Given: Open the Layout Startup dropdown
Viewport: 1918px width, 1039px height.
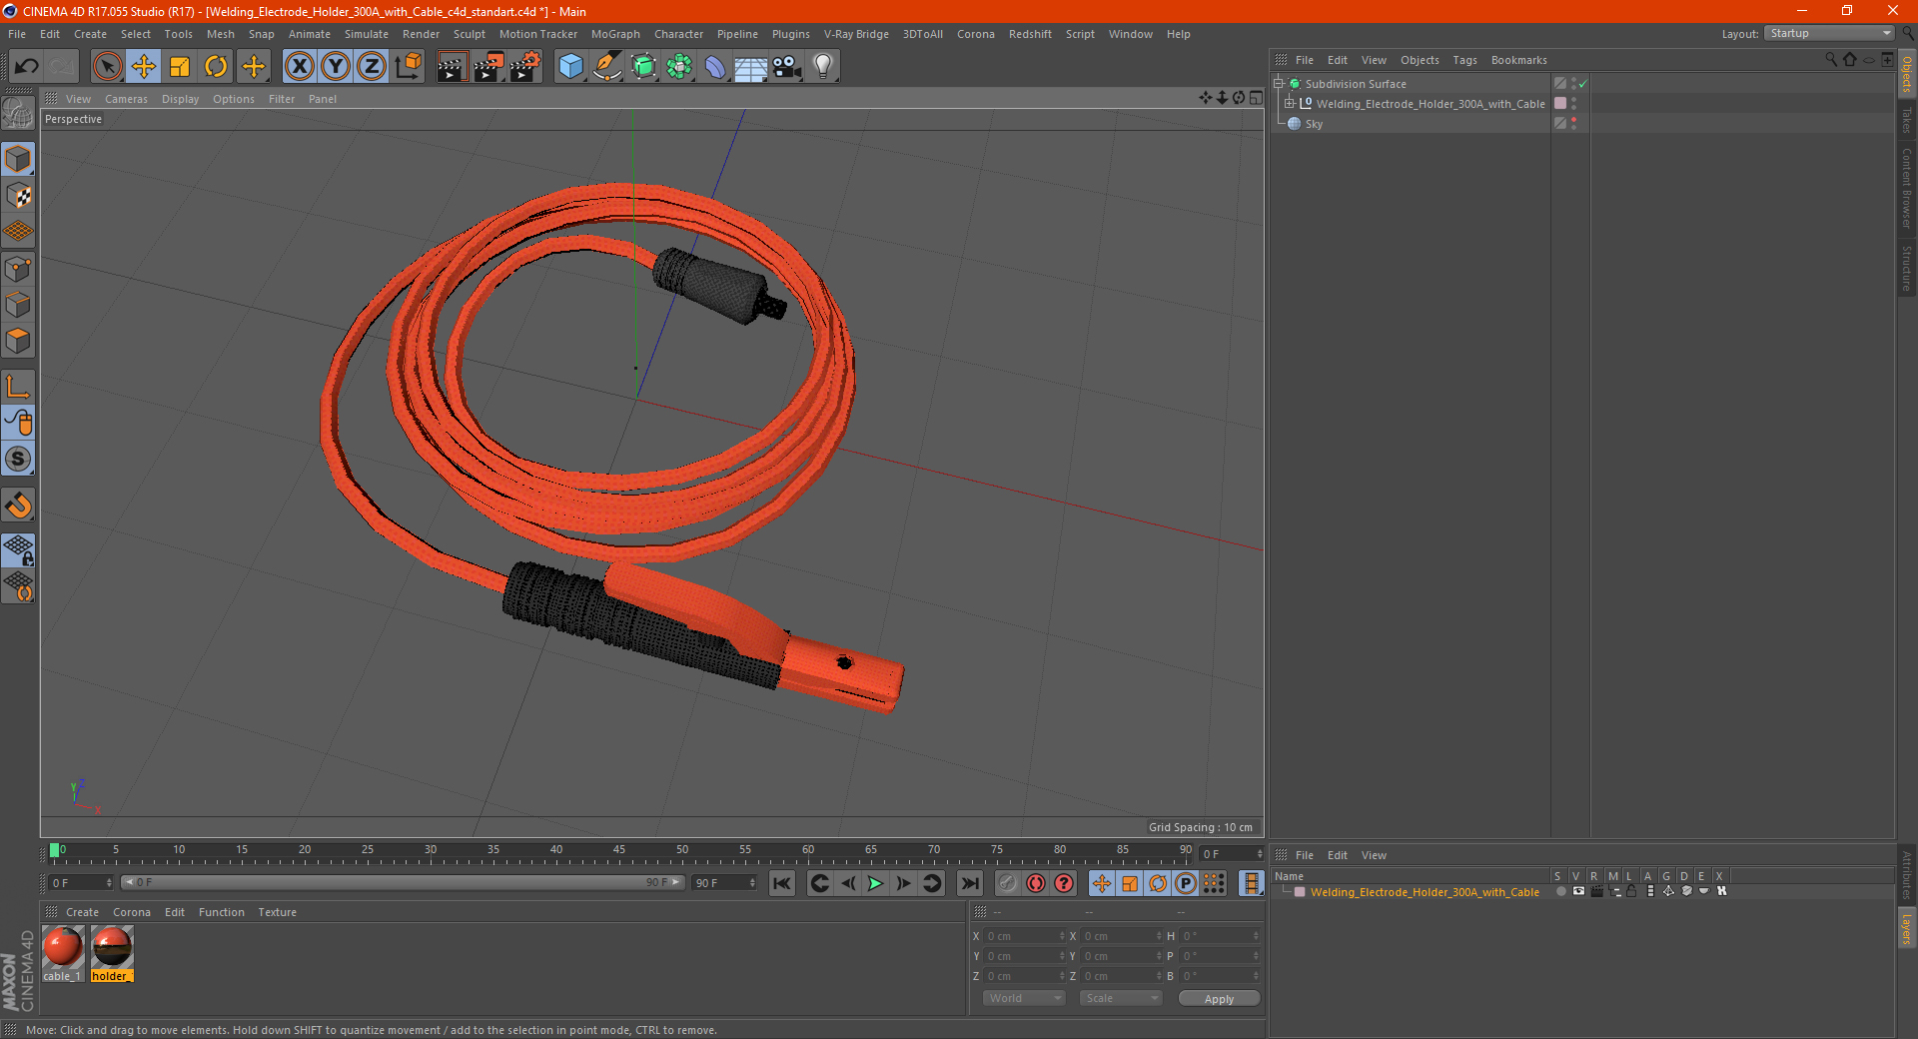Looking at the screenshot, I should pos(1829,34).
